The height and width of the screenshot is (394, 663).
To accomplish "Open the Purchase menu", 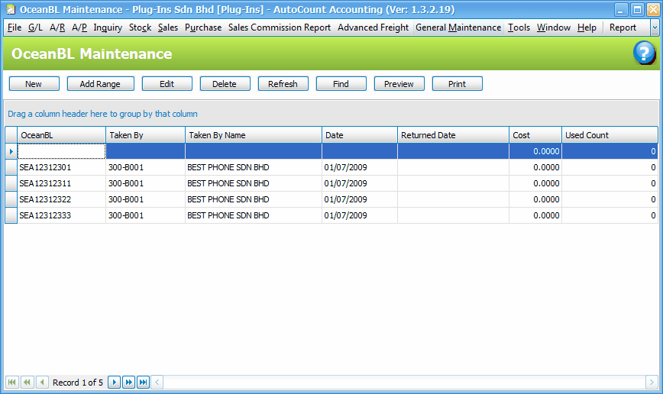I will (x=203, y=27).
